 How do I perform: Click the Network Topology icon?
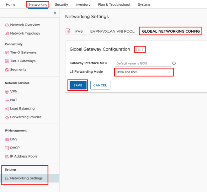point(7,33)
